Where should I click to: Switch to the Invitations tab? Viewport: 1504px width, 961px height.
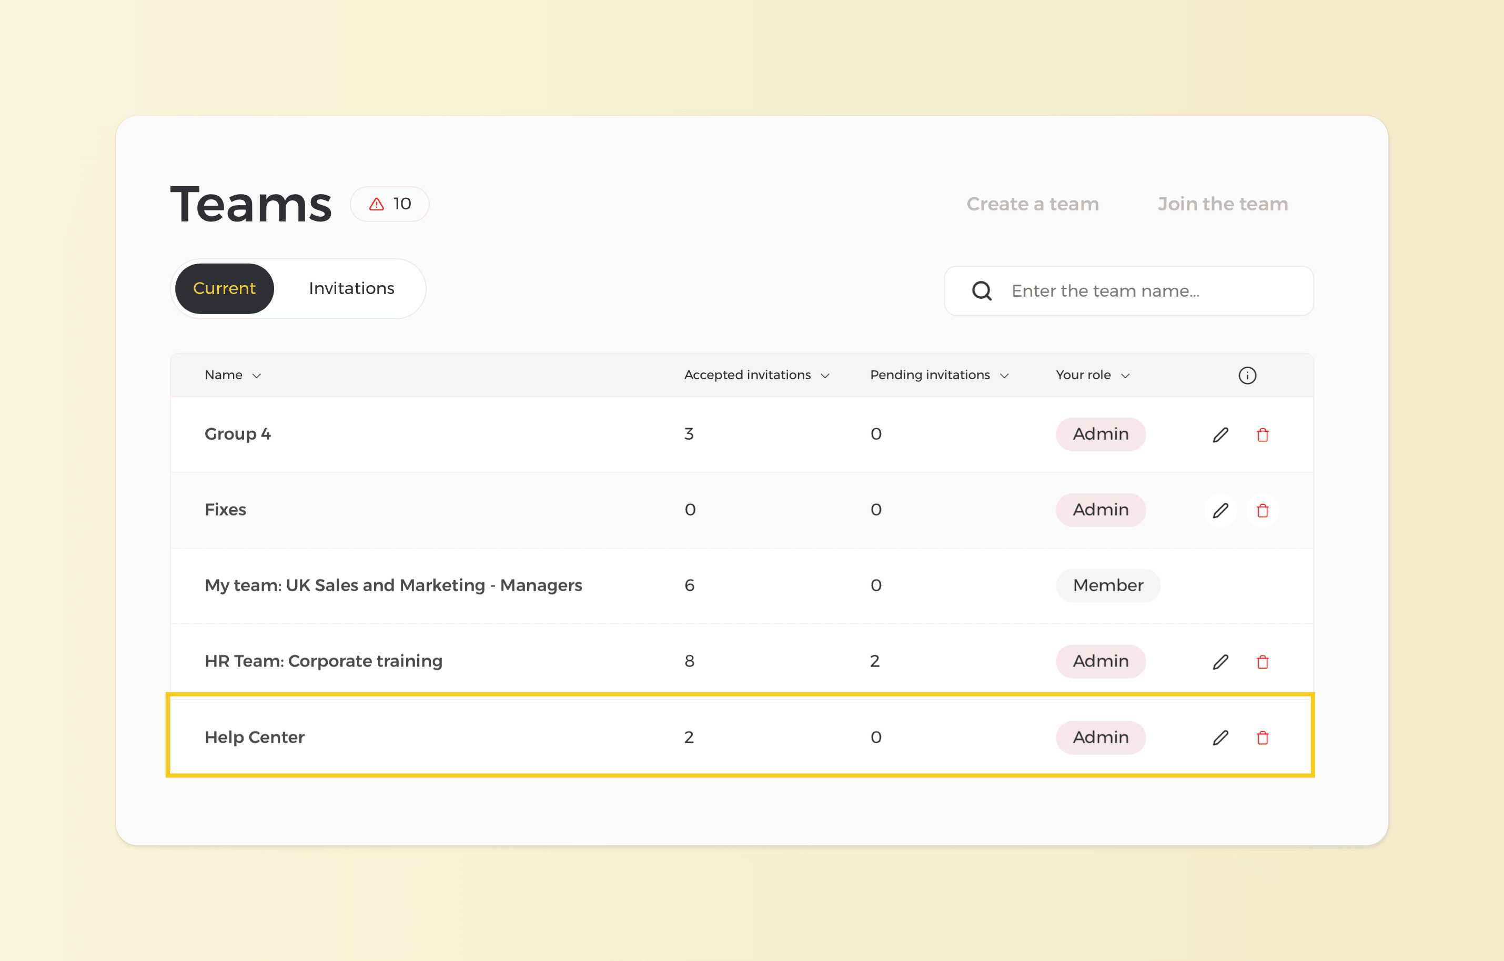pyautogui.click(x=351, y=288)
